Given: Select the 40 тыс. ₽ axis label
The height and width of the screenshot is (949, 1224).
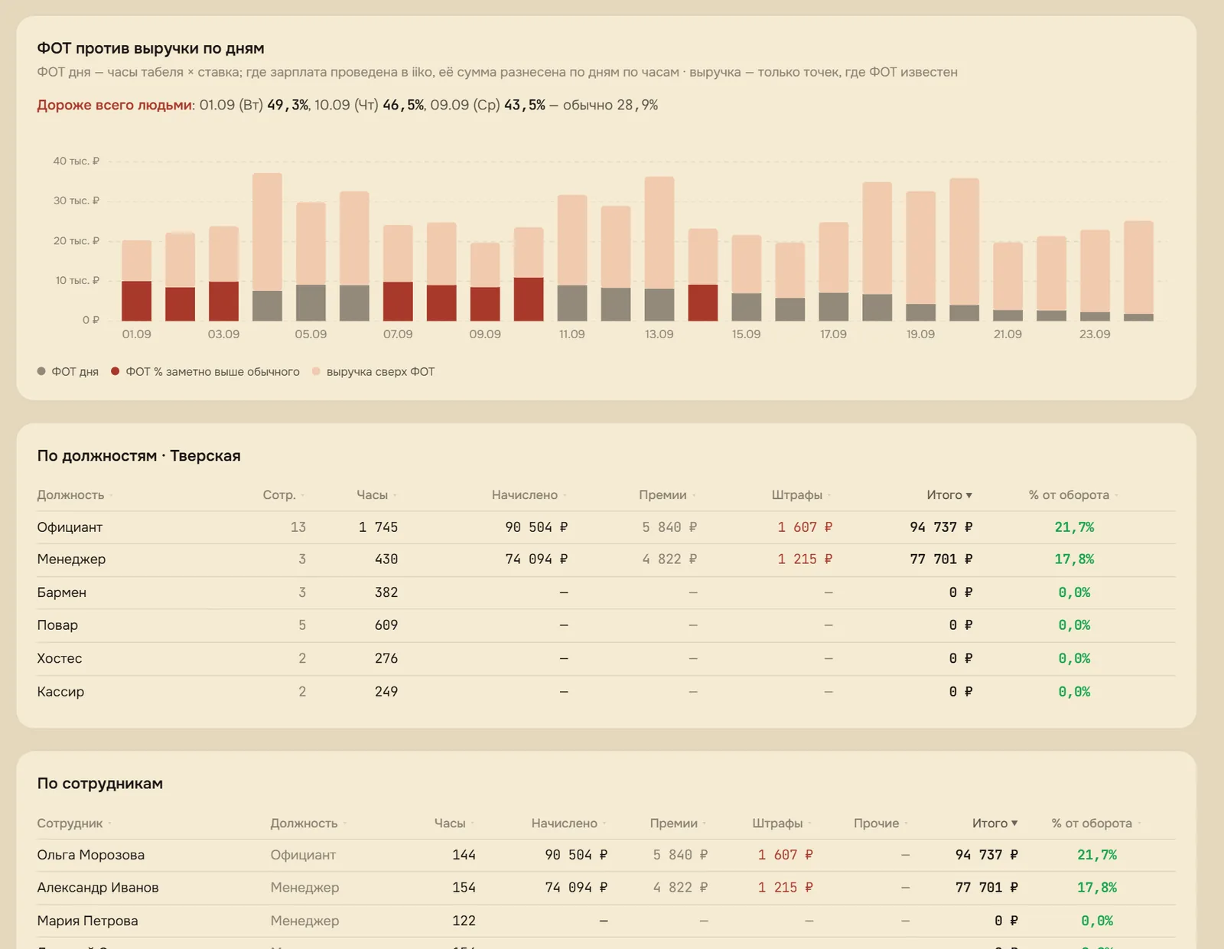Looking at the screenshot, I should [x=76, y=161].
